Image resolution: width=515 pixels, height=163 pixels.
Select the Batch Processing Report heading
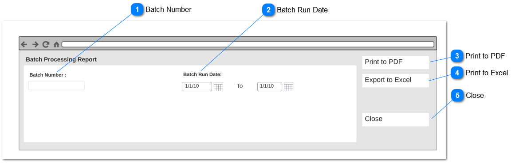61,60
